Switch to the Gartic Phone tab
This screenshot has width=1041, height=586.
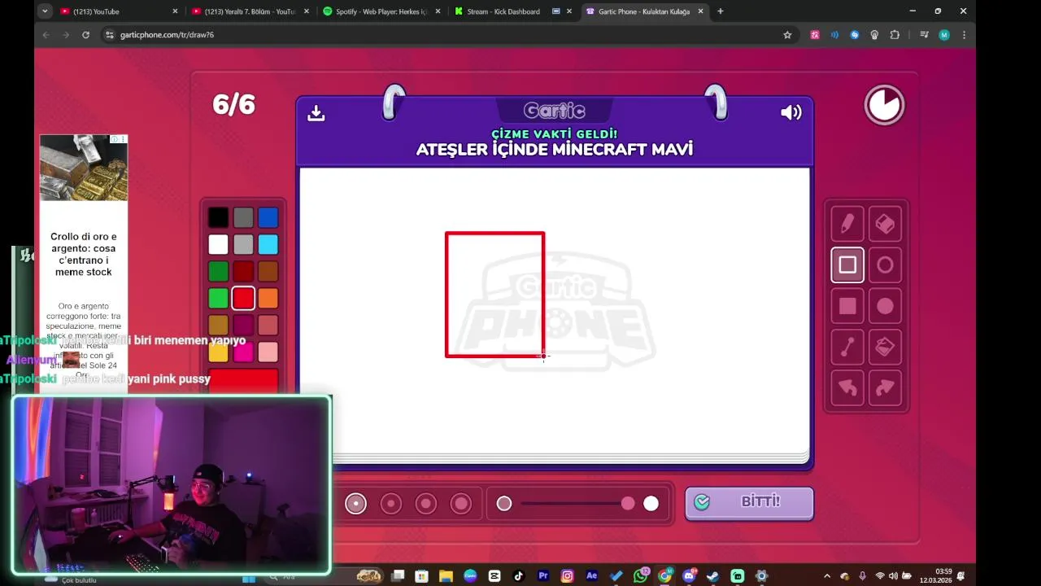tap(645, 11)
